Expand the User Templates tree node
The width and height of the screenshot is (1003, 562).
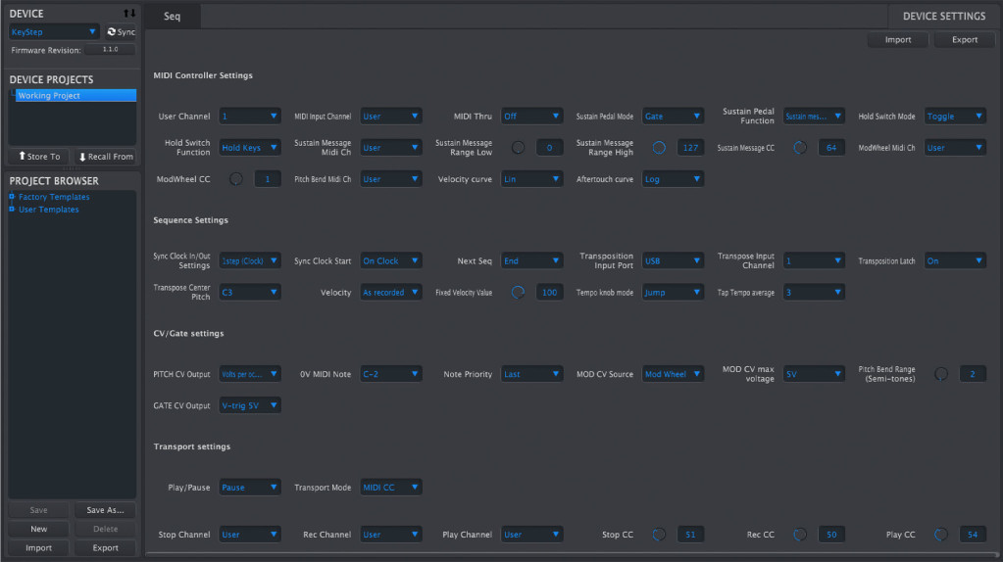pos(12,210)
